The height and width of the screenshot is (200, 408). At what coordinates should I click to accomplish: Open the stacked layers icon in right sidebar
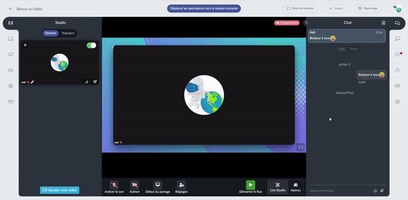tap(397, 102)
